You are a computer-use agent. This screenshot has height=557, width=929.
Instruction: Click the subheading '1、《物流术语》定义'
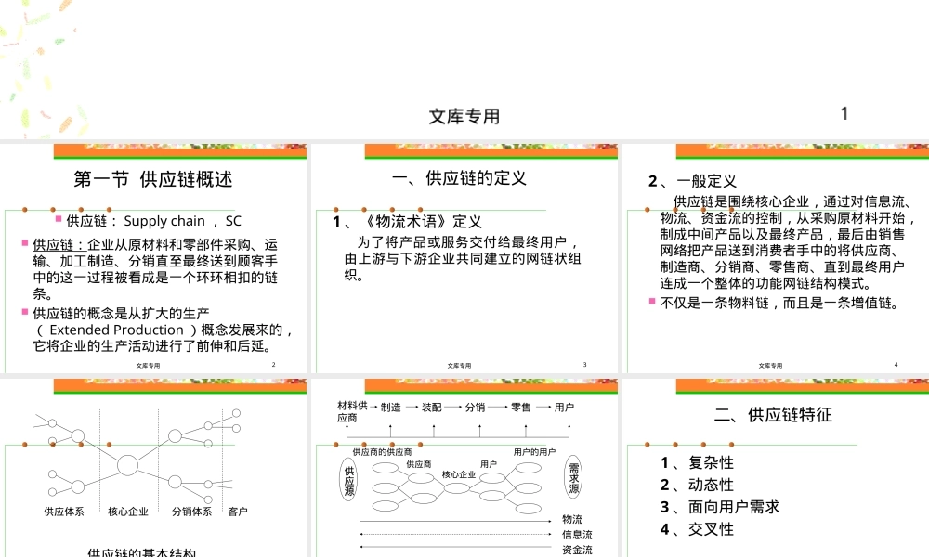(407, 222)
